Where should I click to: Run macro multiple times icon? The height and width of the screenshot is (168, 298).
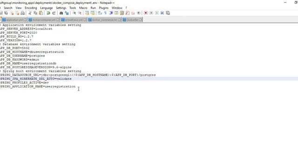click(x=163, y=13)
